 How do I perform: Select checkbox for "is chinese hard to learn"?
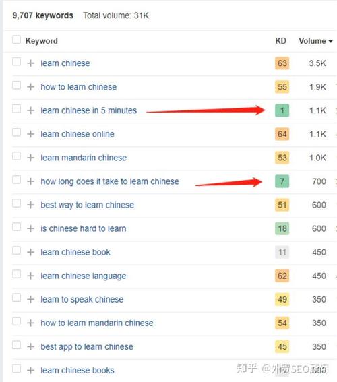pyautogui.click(x=16, y=227)
